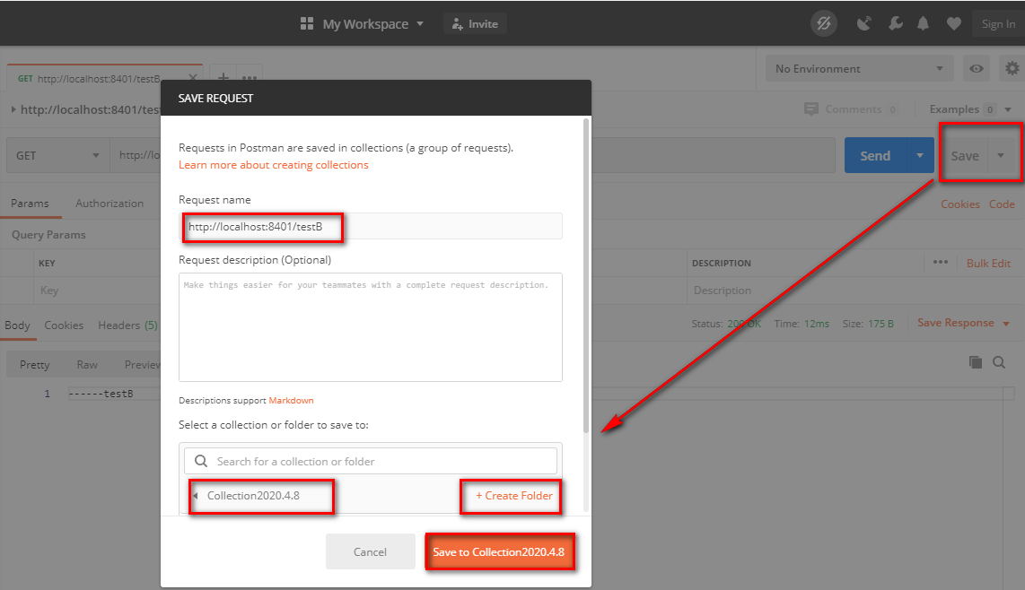The width and height of the screenshot is (1025, 590).
Task: Close the localhost:8401/testB request tab
Action: click(x=193, y=78)
